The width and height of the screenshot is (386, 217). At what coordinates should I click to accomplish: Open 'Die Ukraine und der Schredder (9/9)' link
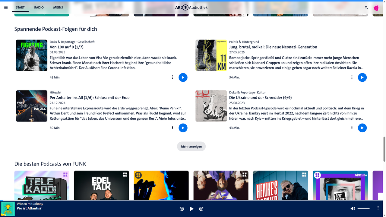point(260,98)
